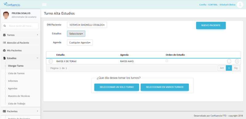Expand the Pacientes menu chevron
The width and height of the screenshot is (246, 119).
coord(38,111)
